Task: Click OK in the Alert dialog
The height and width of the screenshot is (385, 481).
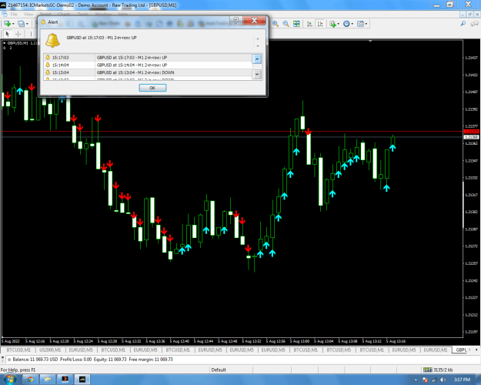Action: 152,88
